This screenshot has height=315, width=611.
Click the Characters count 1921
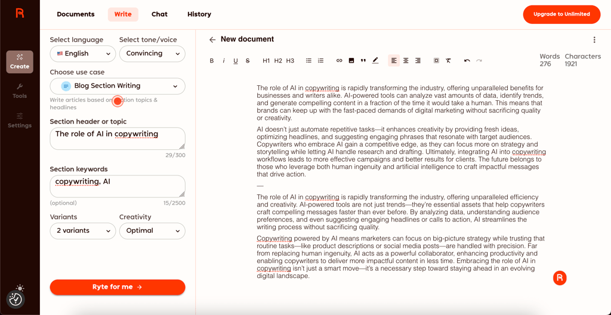[583, 60]
